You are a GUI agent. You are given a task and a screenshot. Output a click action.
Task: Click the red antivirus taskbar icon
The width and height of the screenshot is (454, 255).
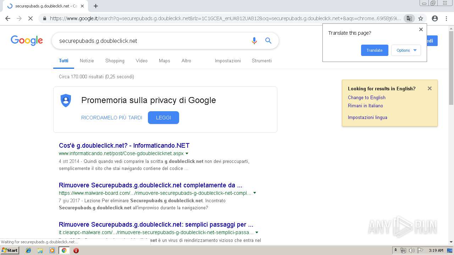click(76, 250)
